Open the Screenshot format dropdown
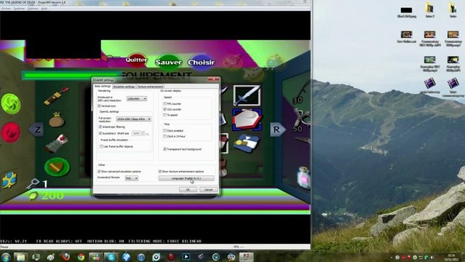Screen dimensions: 465x262 pos(132,178)
